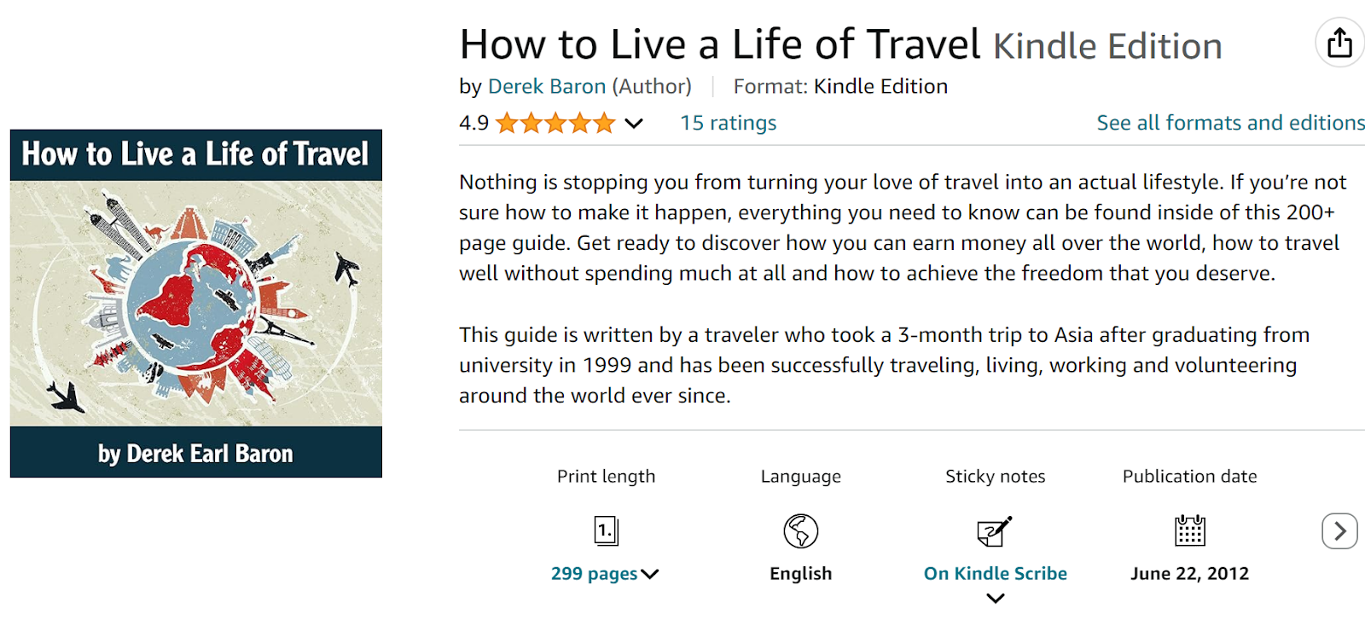Click the share icon
1365x620 pixels.
(x=1339, y=41)
